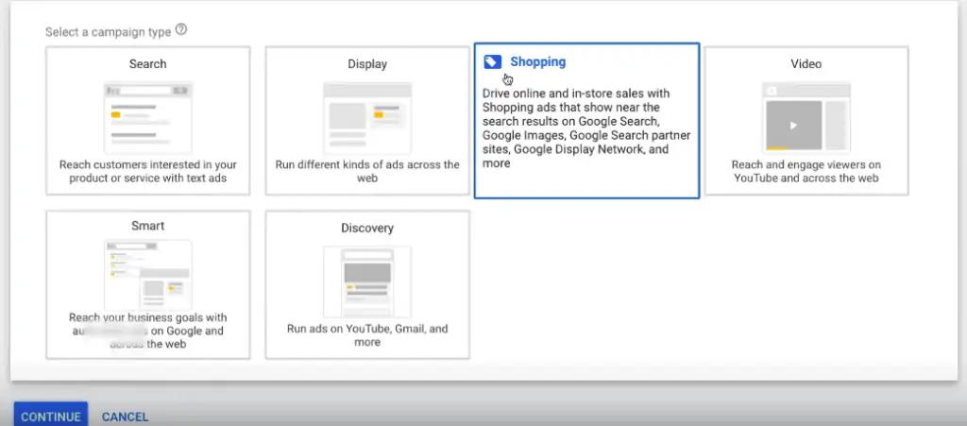The image size is (967, 426).
Task: Choose the Video campaign type title
Action: 806,64
